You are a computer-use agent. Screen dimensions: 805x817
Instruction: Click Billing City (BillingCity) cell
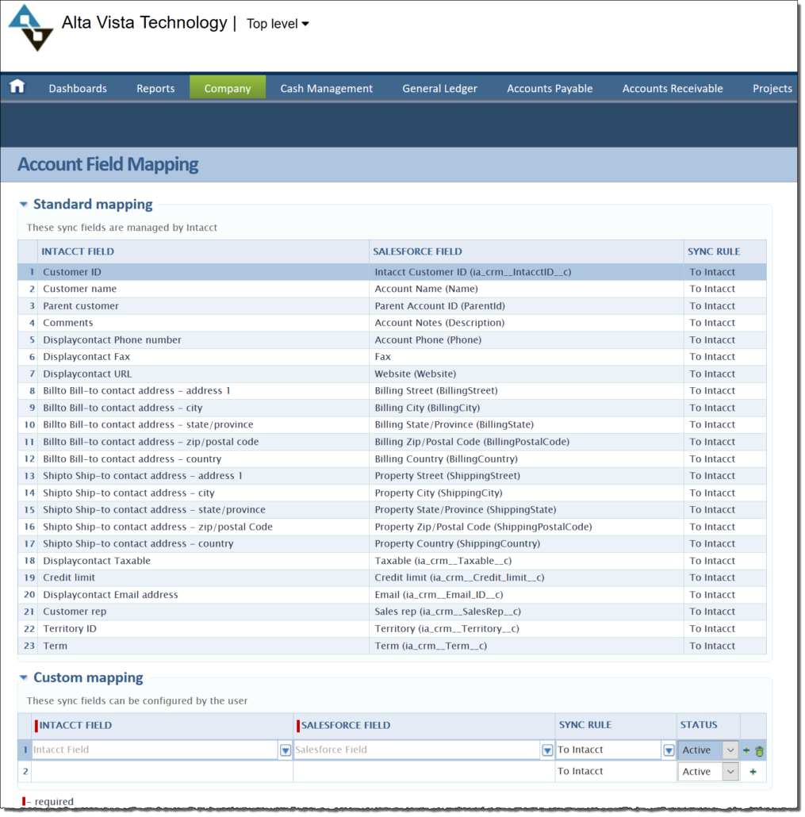pos(527,408)
